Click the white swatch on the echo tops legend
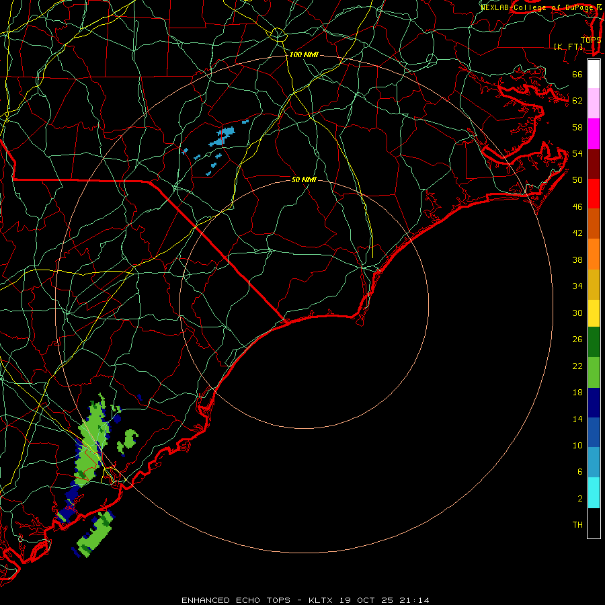Viewport: 605px width, 605px height. point(594,74)
